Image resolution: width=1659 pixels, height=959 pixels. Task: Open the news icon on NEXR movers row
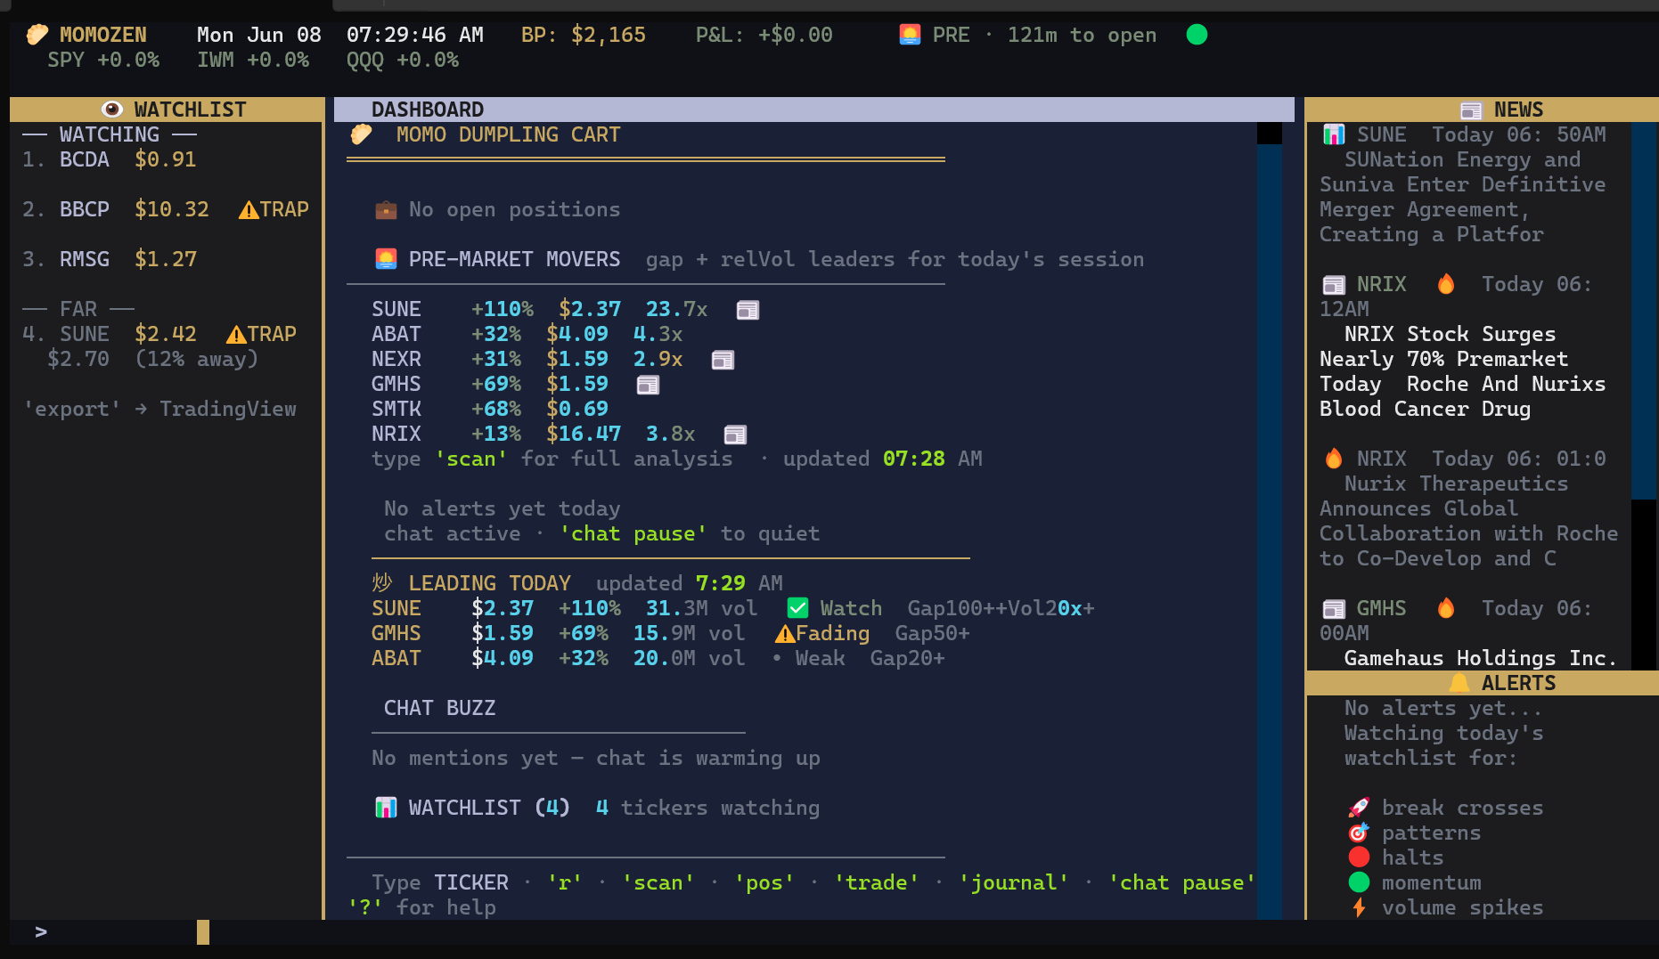[723, 360]
